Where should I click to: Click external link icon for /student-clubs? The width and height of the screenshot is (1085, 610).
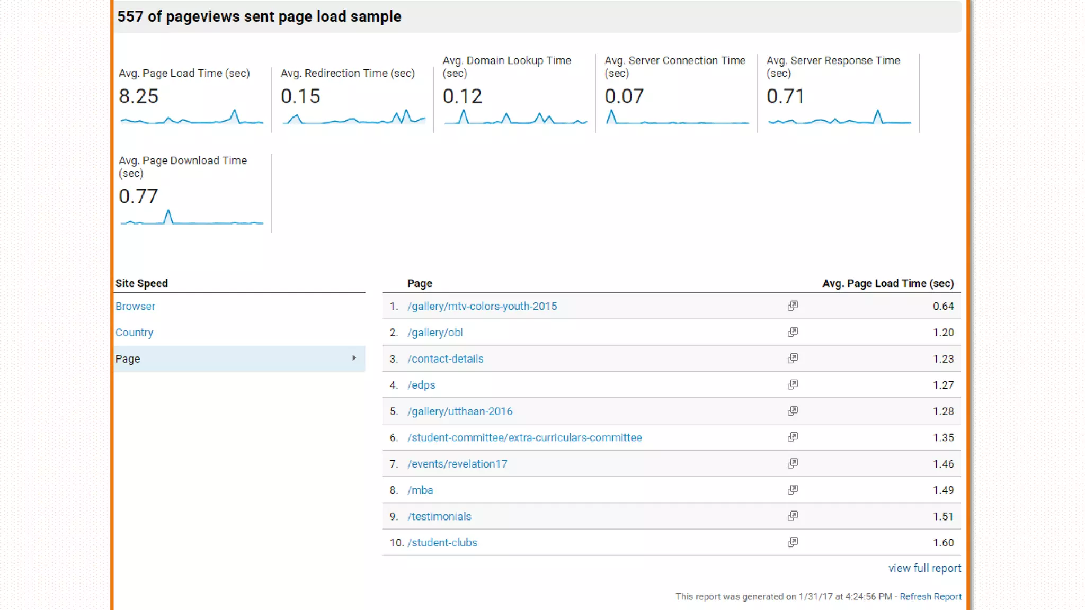pos(793,542)
